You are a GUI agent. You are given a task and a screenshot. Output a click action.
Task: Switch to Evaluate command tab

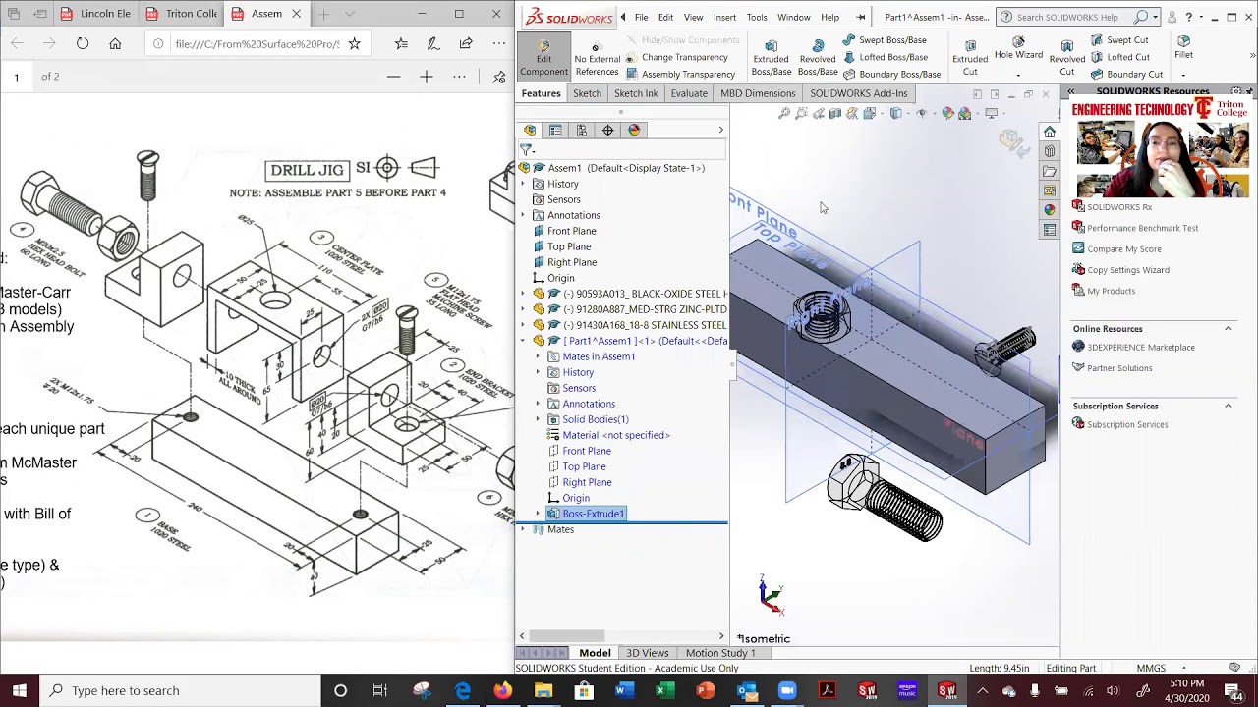[x=689, y=93]
